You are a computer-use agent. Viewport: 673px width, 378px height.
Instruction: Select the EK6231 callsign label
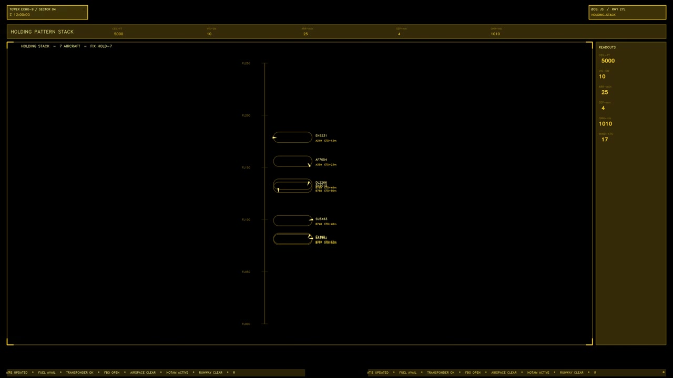pos(321,135)
